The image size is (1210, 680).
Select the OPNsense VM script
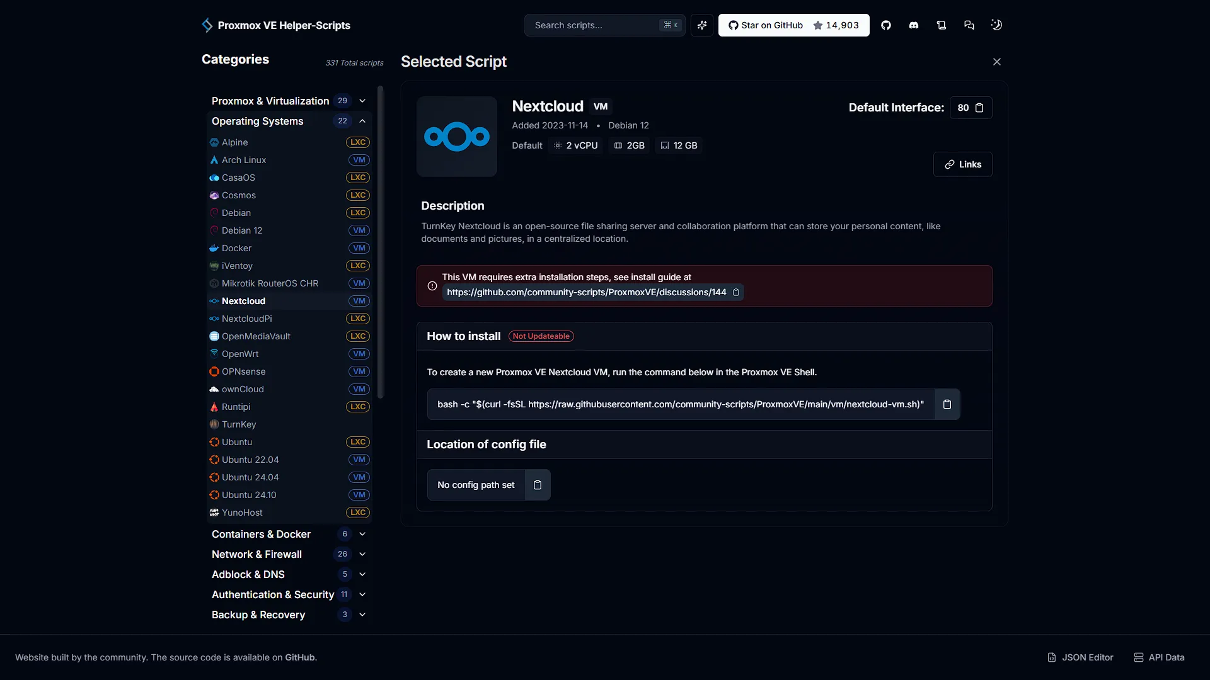(x=289, y=371)
